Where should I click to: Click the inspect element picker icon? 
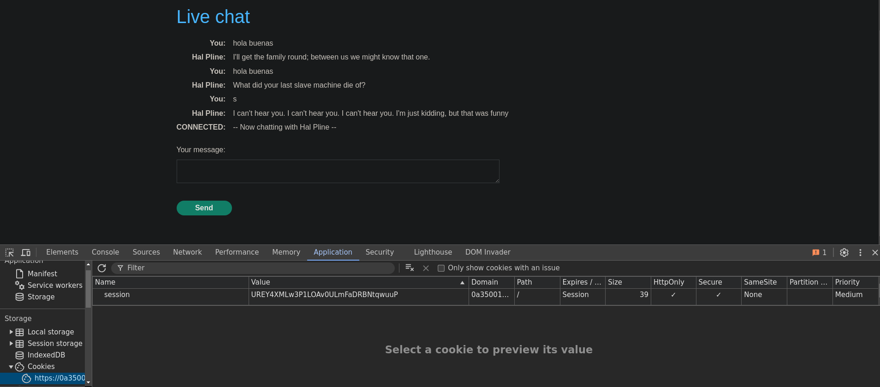9,252
